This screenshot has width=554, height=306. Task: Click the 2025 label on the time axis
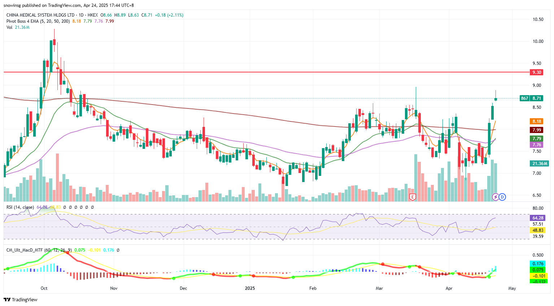[250, 288]
